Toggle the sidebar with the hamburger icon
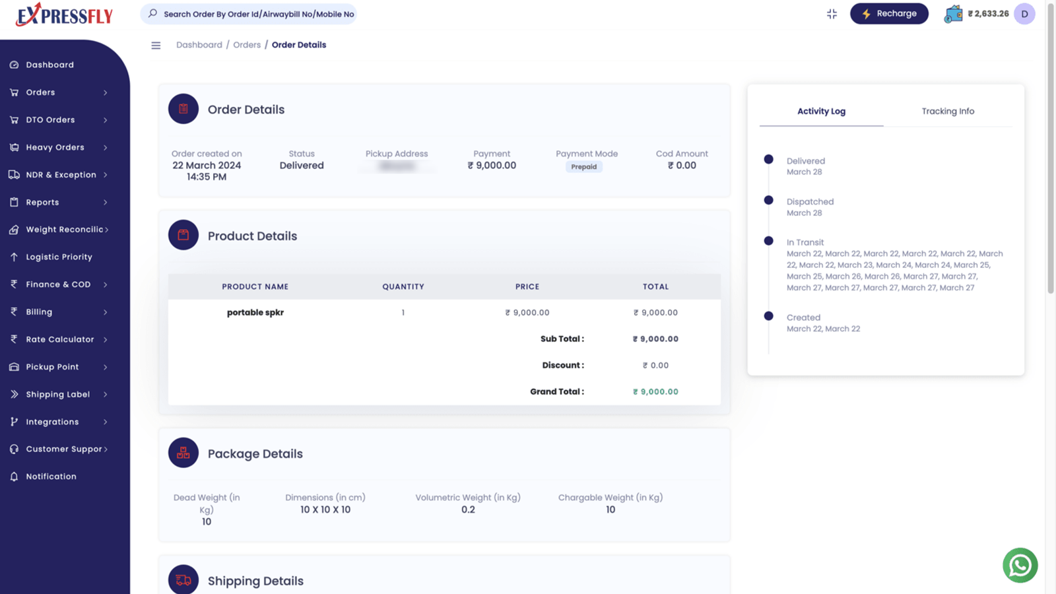 pyautogui.click(x=156, y=45)
